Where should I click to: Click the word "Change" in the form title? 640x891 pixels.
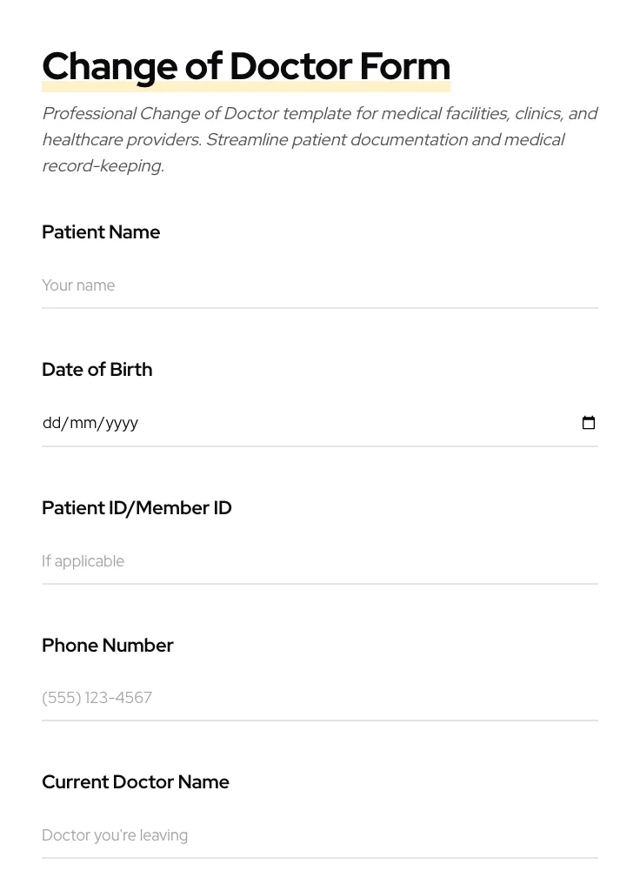[110, 67]
